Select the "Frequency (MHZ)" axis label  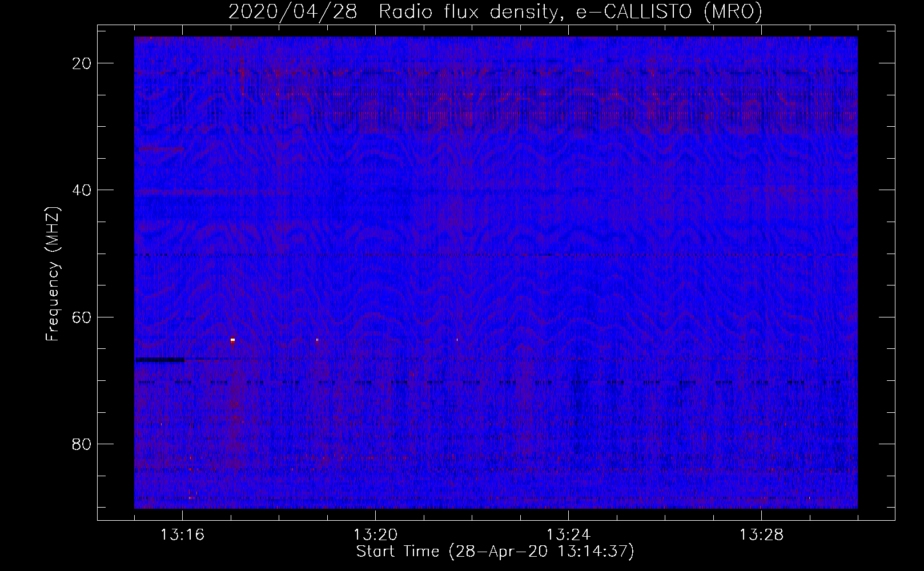pos(53,274)
